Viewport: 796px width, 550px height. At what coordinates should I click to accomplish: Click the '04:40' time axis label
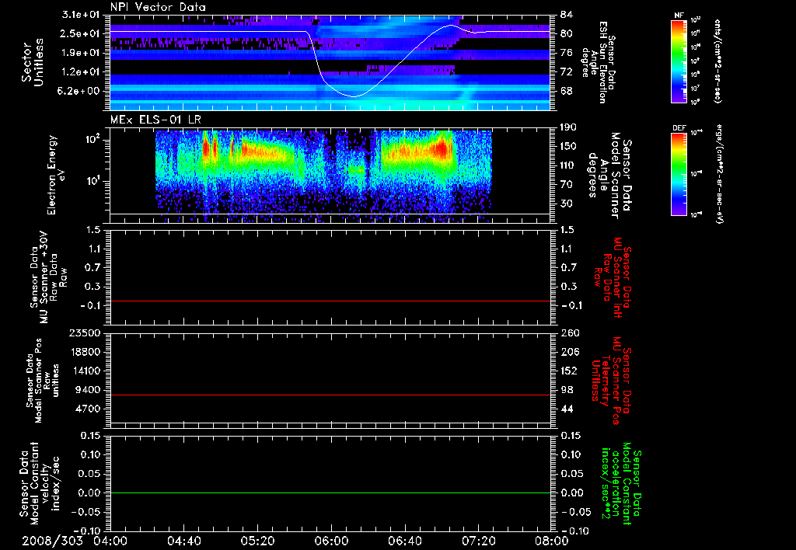(183, 541)
